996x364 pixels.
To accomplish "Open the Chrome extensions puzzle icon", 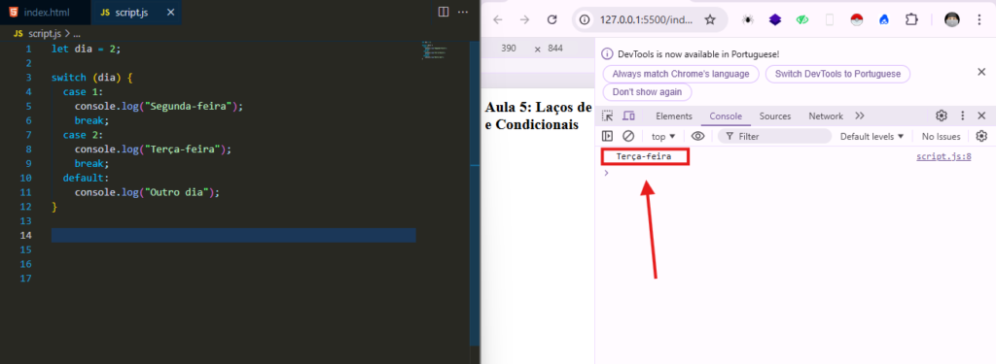I will point(910,19).
